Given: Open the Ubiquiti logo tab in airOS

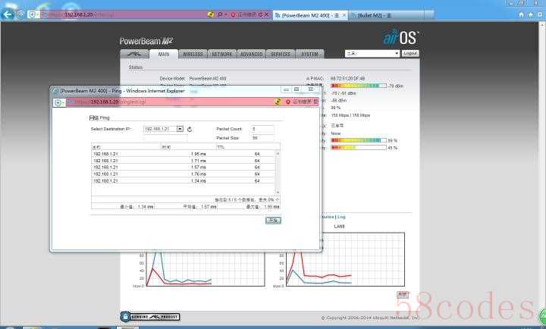Looking at the screenshot, I should (134, 54).
